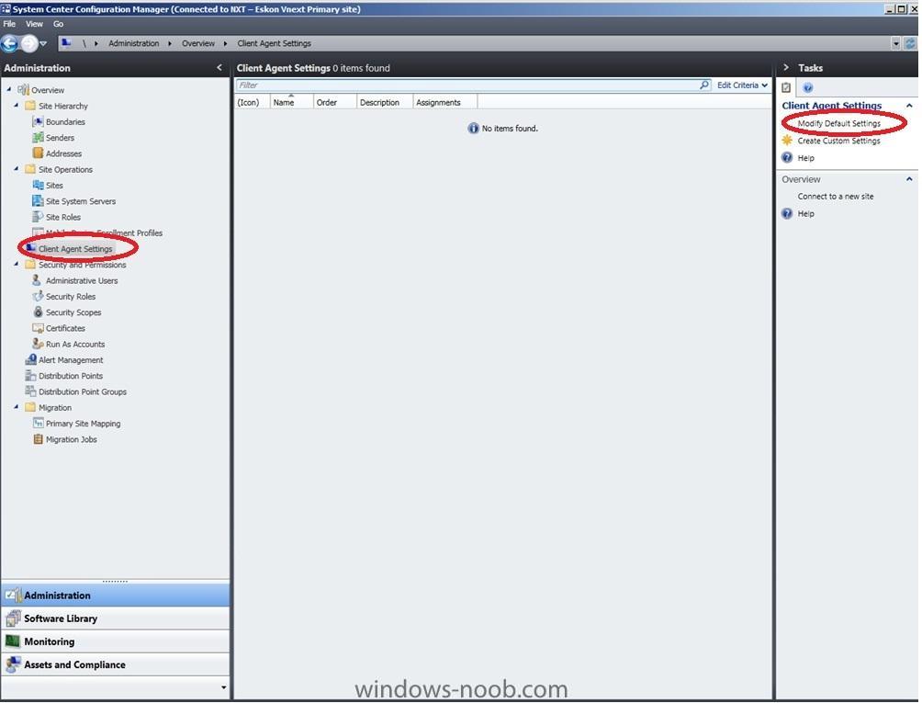Collapse the Administration navigation pane
Screen dimensions: 922x703
[219, 68]
